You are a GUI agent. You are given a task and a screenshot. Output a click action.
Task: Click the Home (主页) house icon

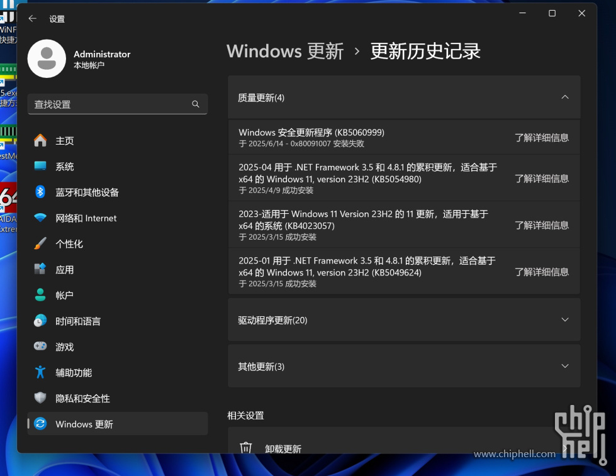click(x=40, y=140)
